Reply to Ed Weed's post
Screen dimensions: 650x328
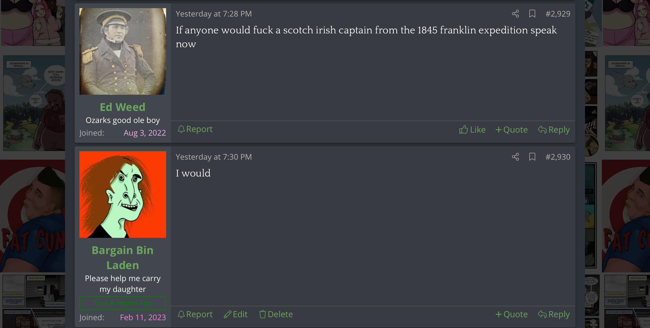point(554,130)
